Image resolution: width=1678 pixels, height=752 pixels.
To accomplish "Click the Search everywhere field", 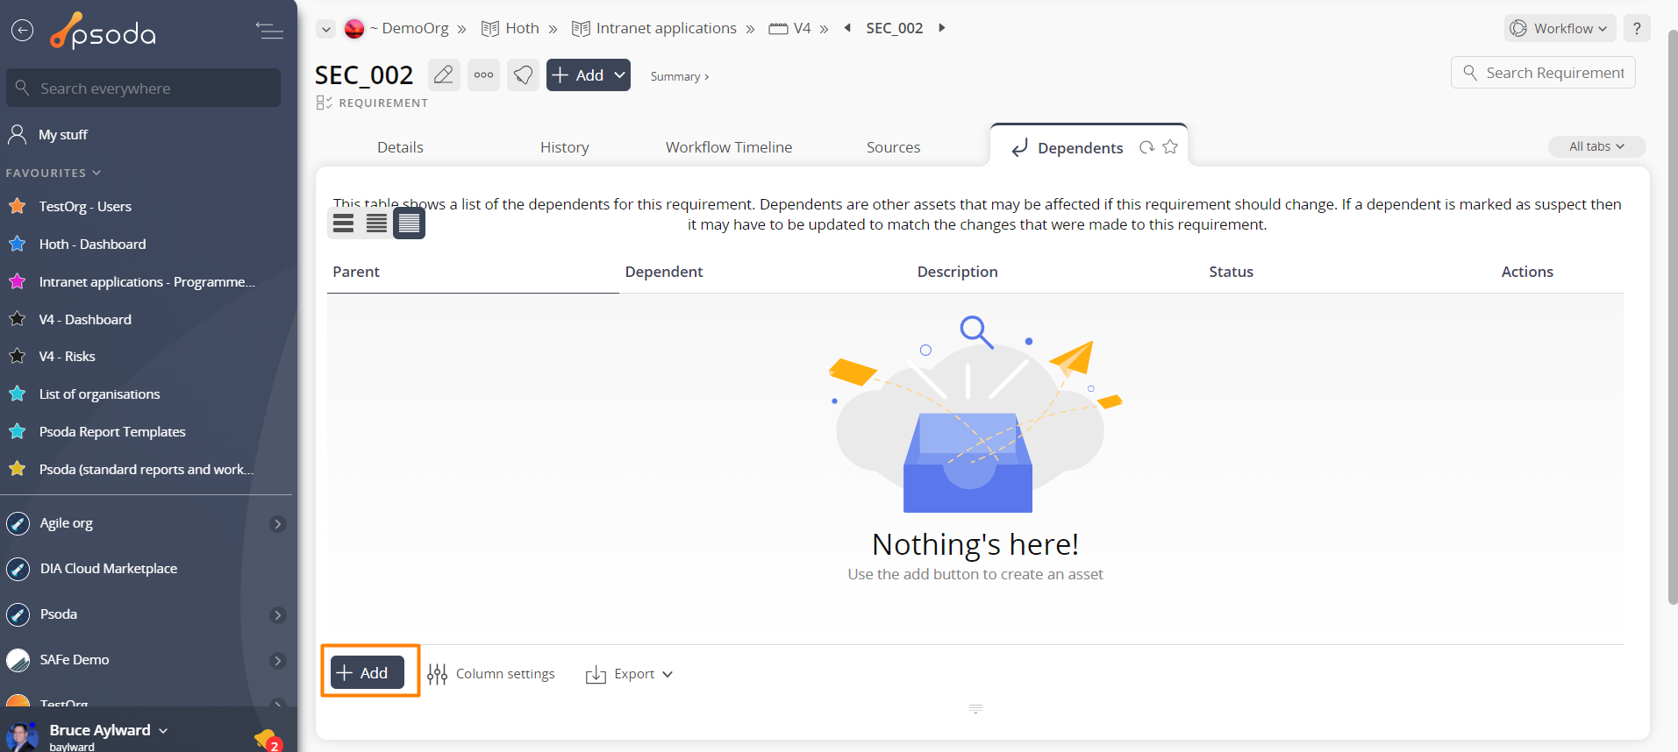I will [x=144, y=88].
